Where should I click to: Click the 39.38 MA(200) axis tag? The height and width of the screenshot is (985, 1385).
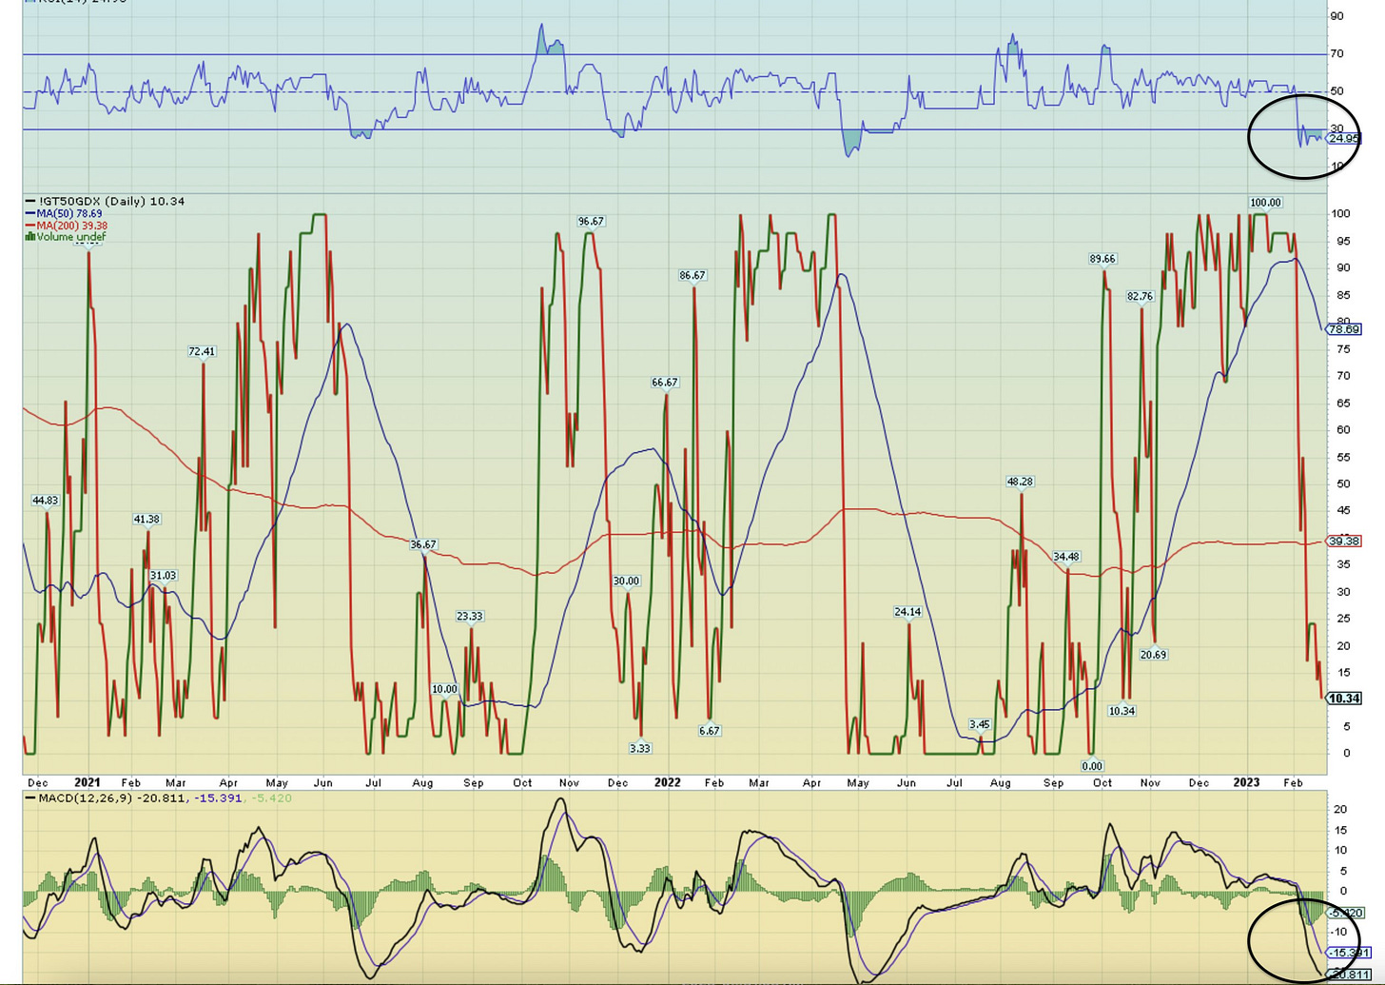point(1344,542)
